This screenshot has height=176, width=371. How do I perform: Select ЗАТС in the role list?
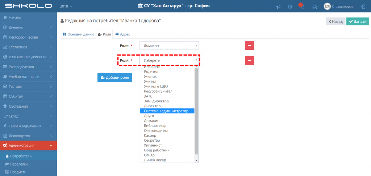tap(167, 96)
